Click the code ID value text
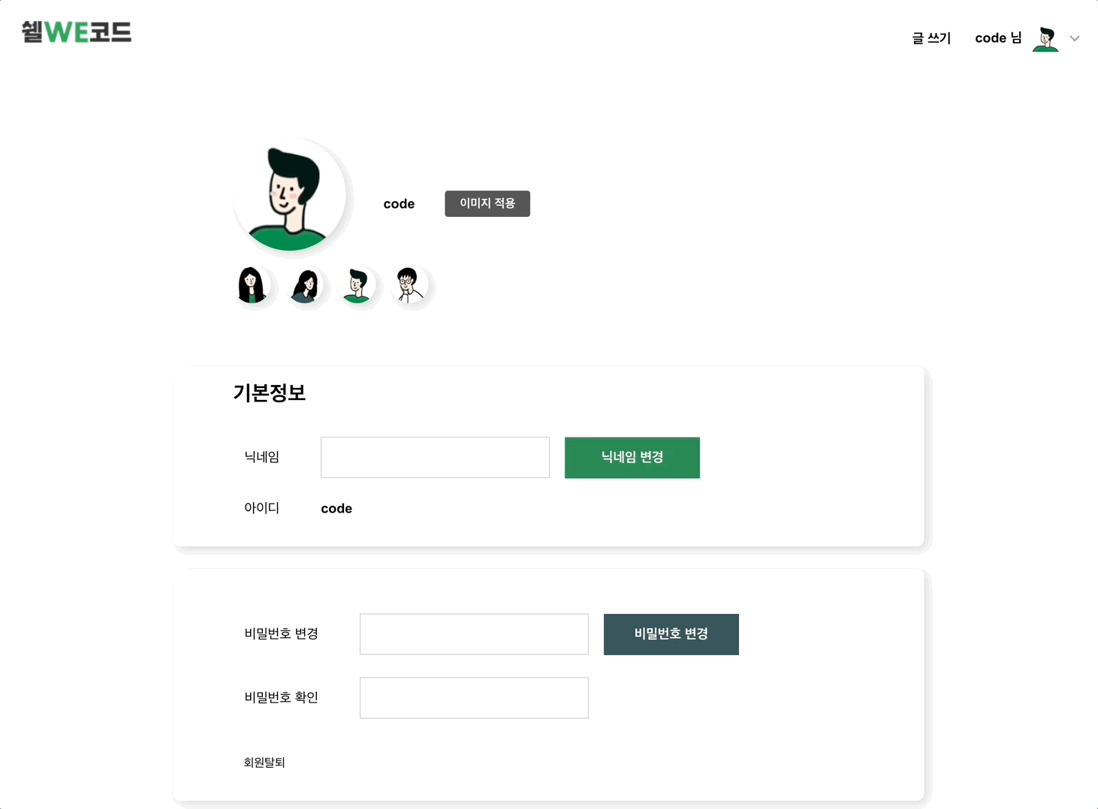 (336, 509)
